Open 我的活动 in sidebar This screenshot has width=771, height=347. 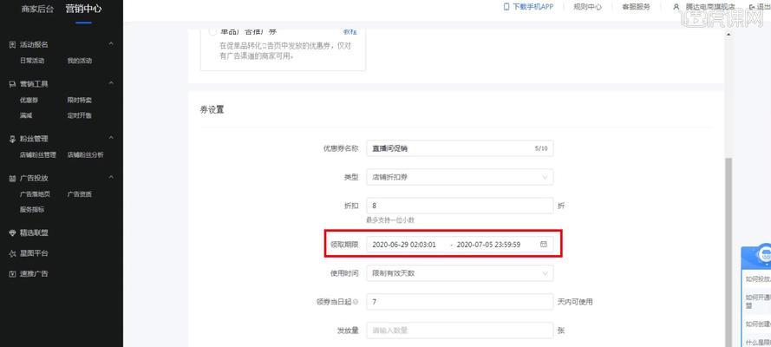[80, 61]
